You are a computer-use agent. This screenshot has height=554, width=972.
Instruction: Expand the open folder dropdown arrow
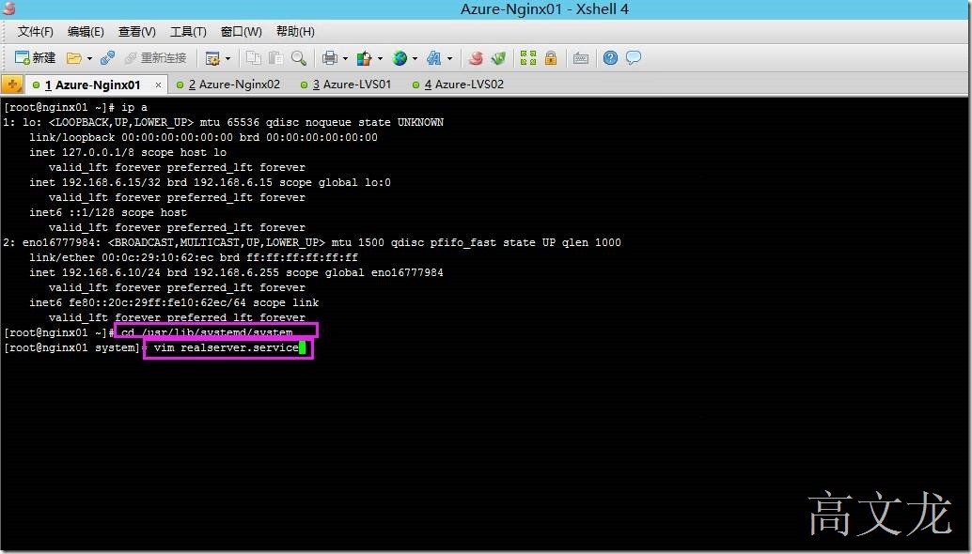[89, 59]
